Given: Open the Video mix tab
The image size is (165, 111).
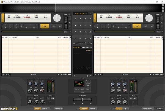Looking at the screenshot, I should 77,47.
